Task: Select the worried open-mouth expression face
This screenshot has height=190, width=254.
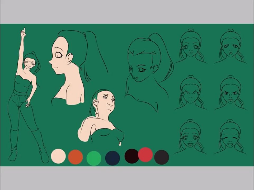Action: click(230, 48)
